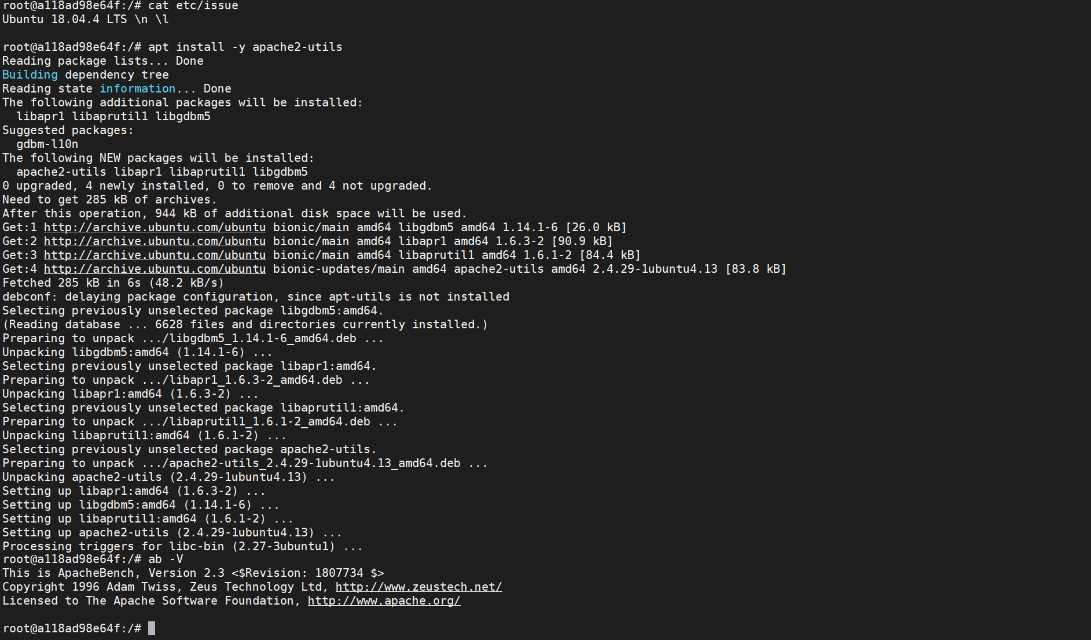The height and width of the screenshot is (641, 1091).
Task: Click the "Ubuntu 18.04.4 LTS" output line
Action: (65, 20)
